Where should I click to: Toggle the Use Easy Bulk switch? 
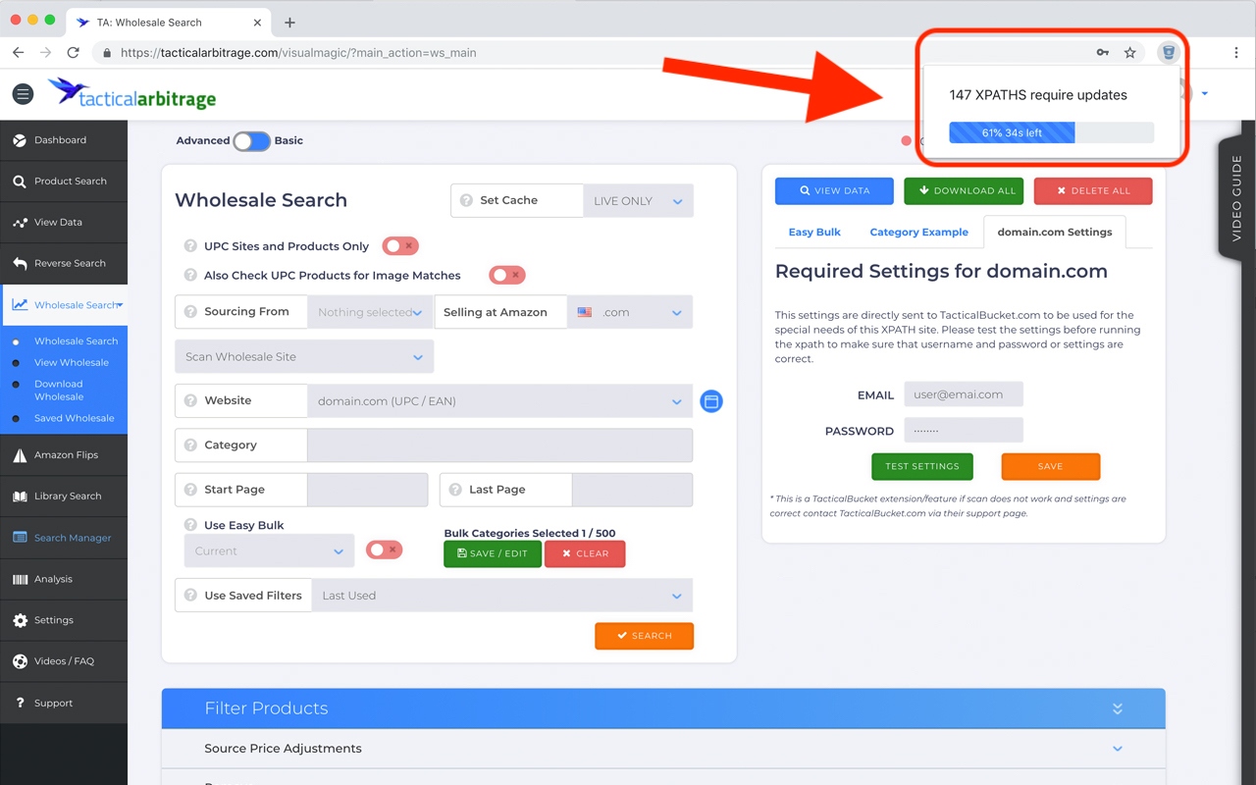tap(385, 550)
